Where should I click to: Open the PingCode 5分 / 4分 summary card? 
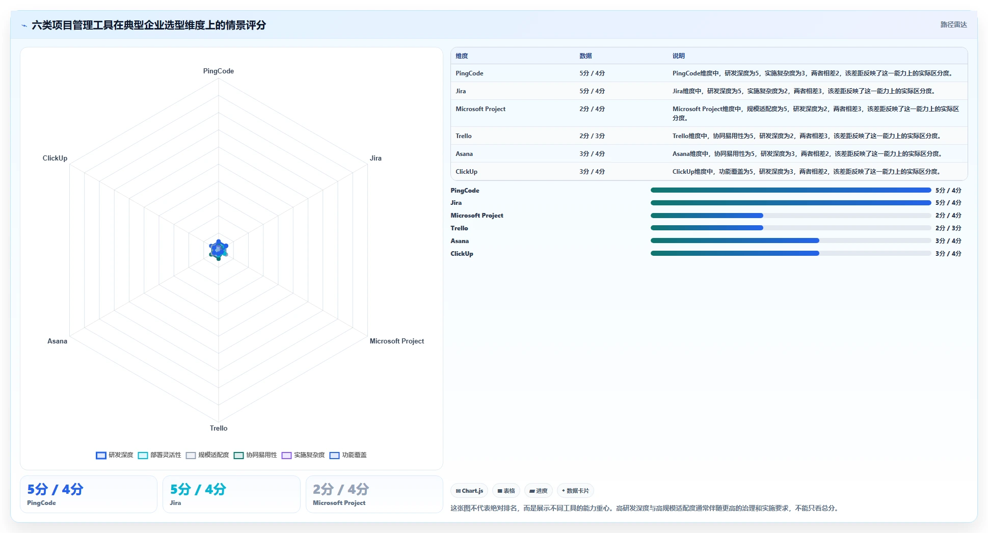pos(89,494)
